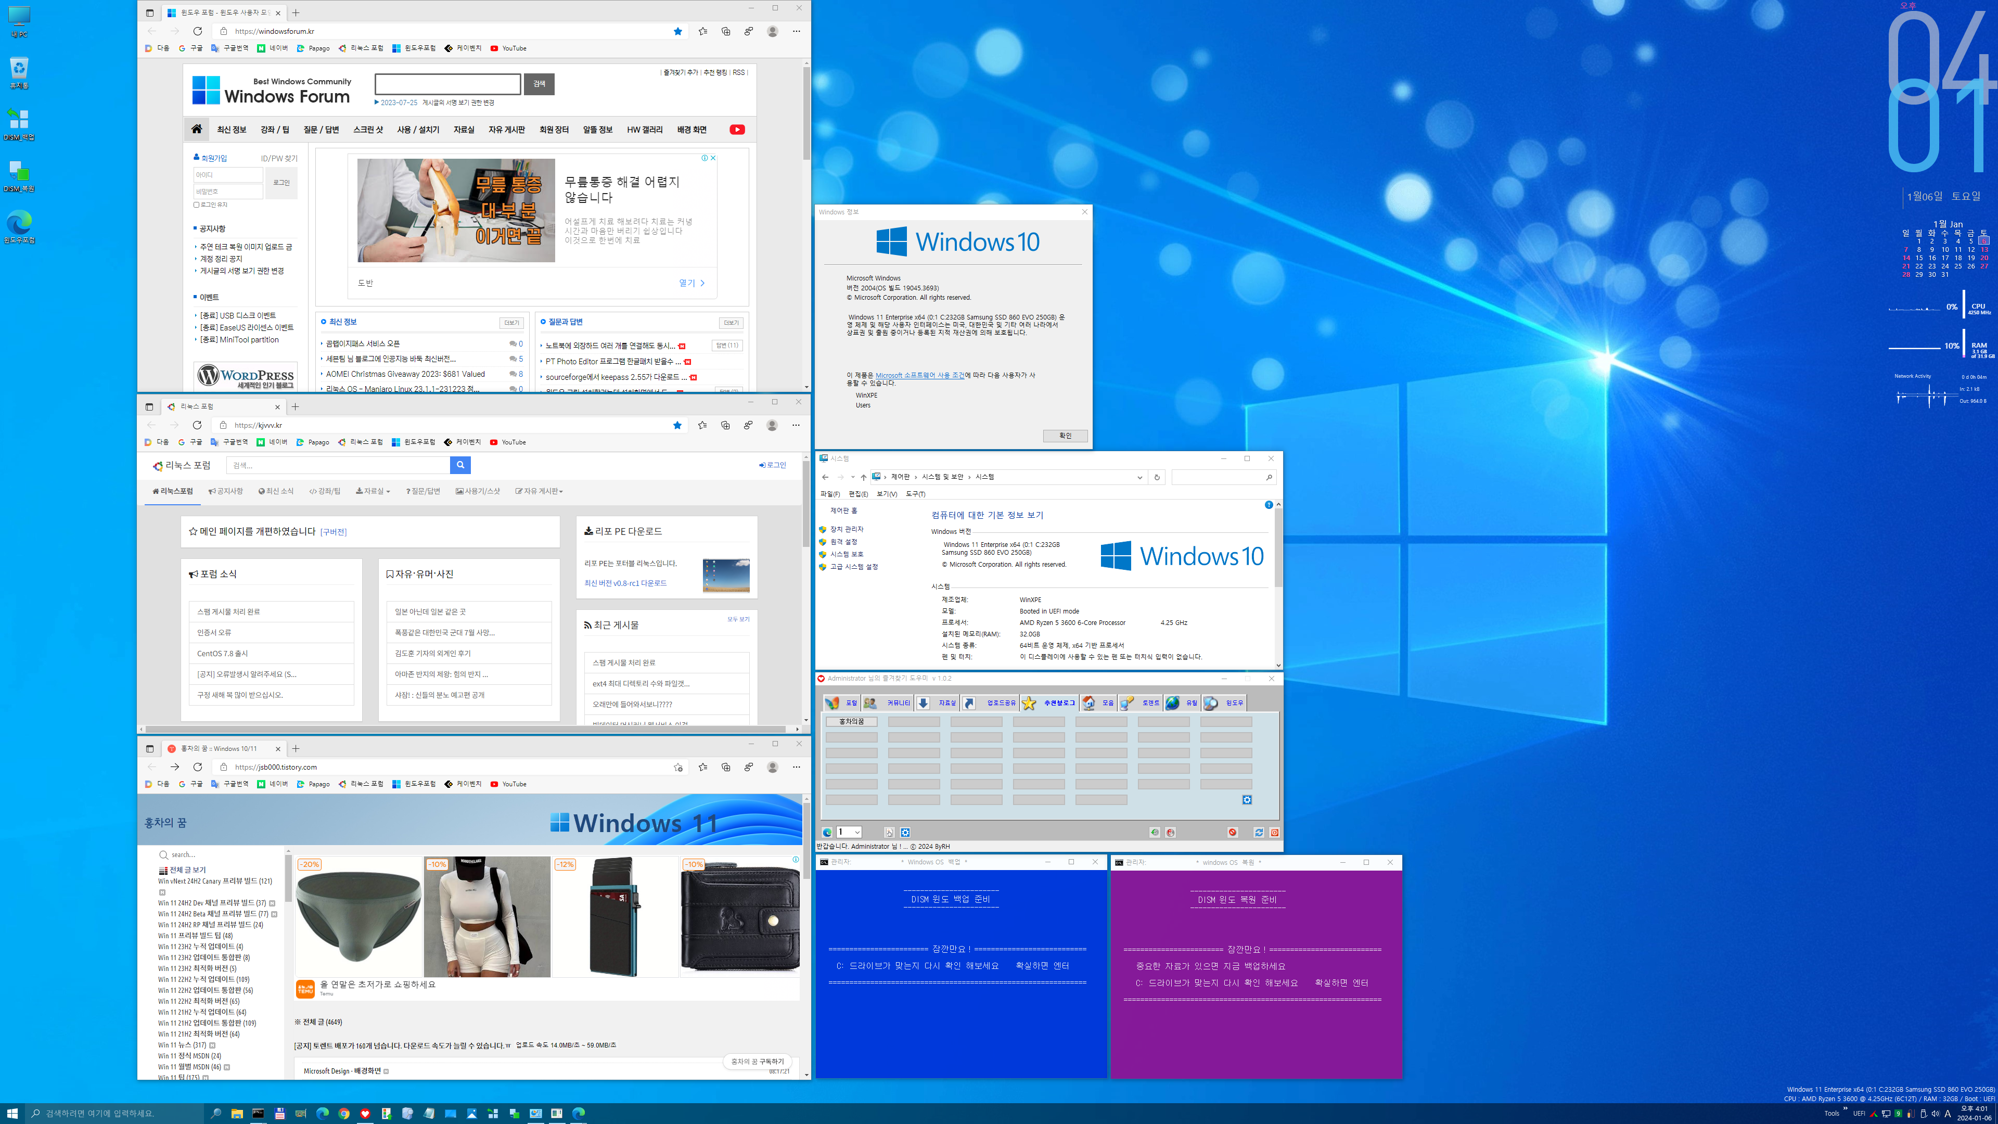The width and height of the screenshot is (1998, 1124).
Task: Open the 휴지통 desktop icon
Action: click(x=19, y=73)
